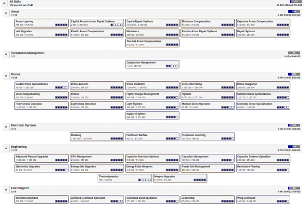
Task: Open Gallente Drone Specialization skill
Action: click(x=263, y=96)
